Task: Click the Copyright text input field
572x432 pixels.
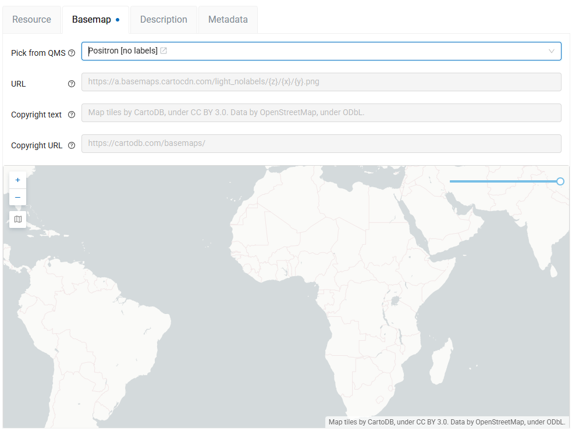Action: pos(321,113)
